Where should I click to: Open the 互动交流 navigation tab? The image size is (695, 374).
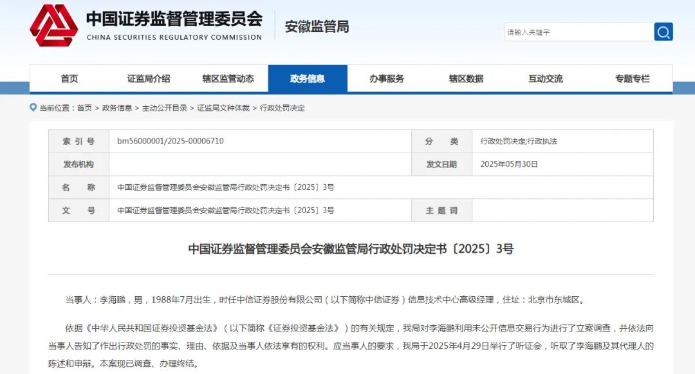tap(546, 79)
